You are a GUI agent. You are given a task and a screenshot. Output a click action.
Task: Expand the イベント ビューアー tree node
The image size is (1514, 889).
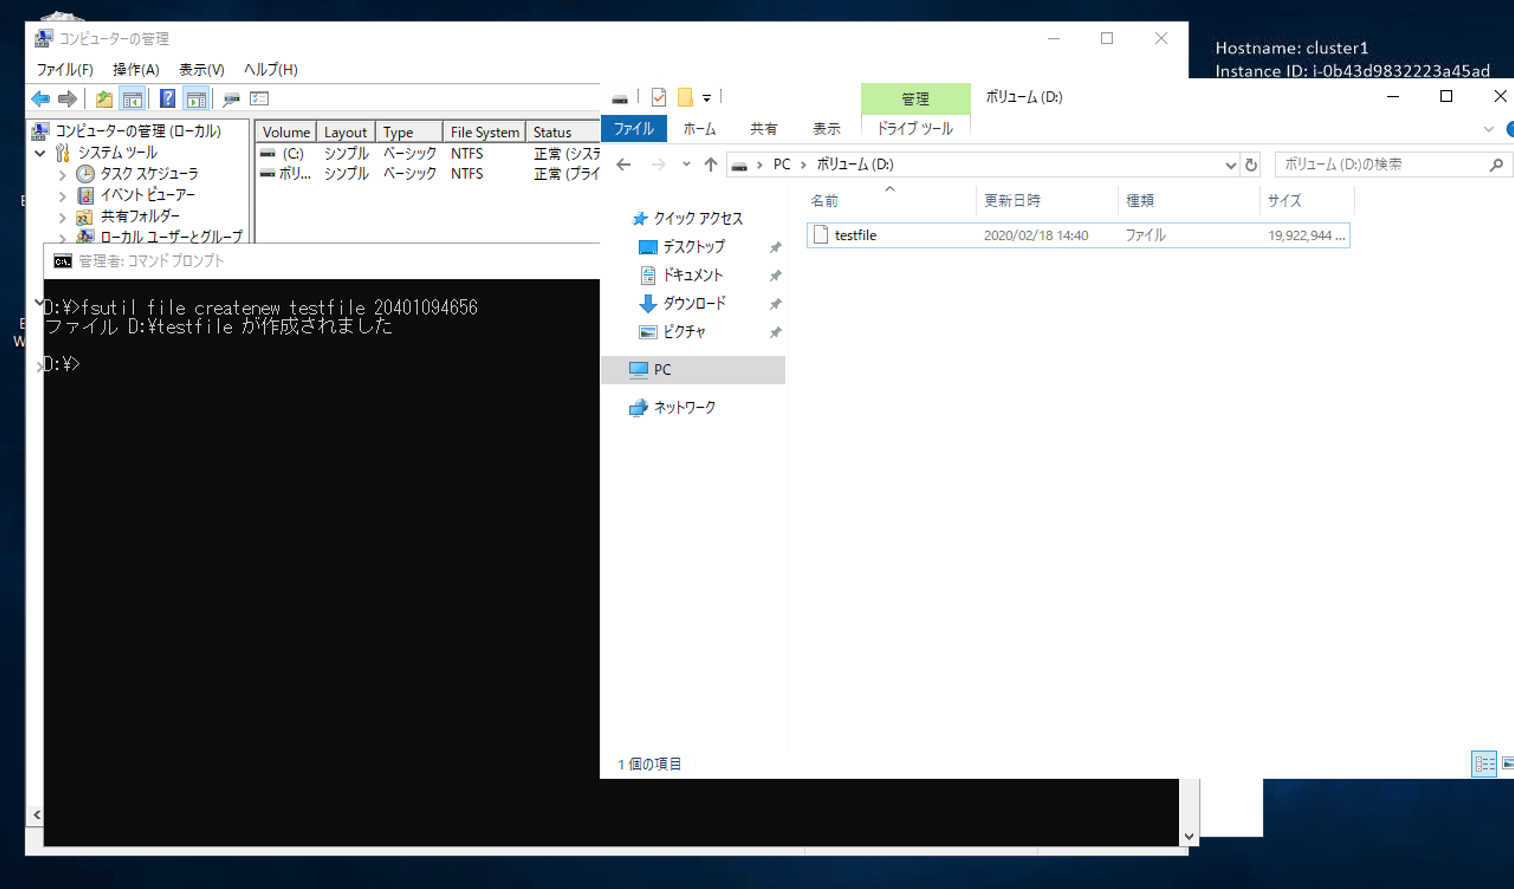click(x=63, y=196)
